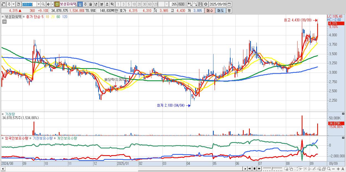This screenshot has height=172, width=346.
Task: Click the magnifier zoom icon at bottom-right
Action: [329, 169]
